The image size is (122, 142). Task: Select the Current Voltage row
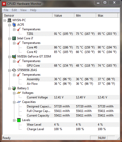pyautogui.click(x=73, y=97)
